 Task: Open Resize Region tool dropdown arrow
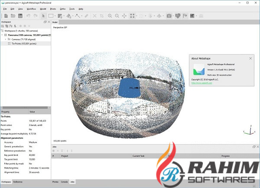64,16
